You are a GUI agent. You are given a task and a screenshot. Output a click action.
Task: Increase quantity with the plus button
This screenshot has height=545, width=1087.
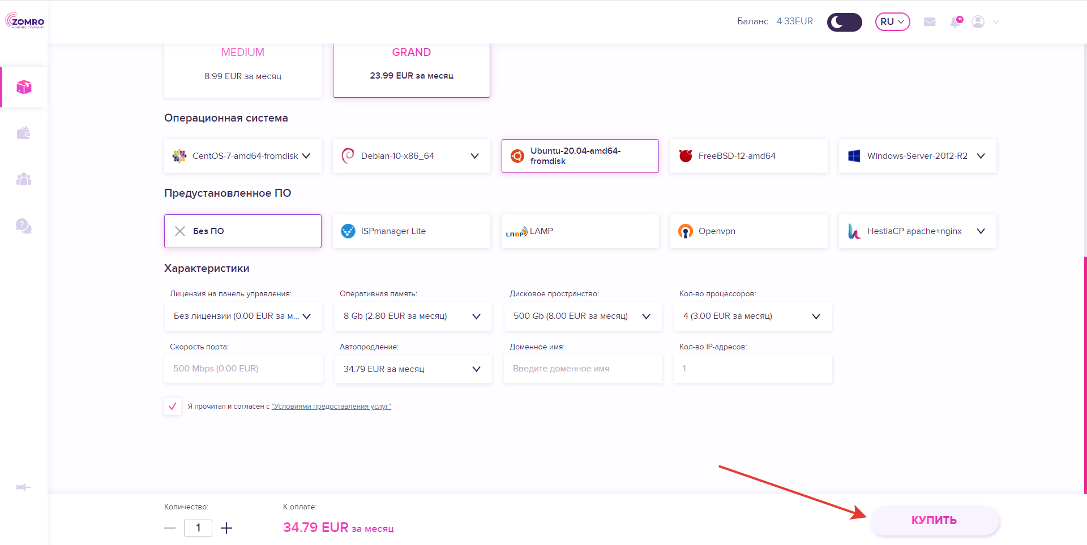point(226,528)
